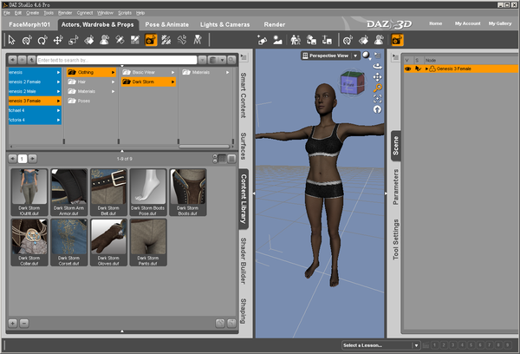Toggle selectable arrow for Genesis 3 Female
520x354 pixels.
click(x=419, y=69)
